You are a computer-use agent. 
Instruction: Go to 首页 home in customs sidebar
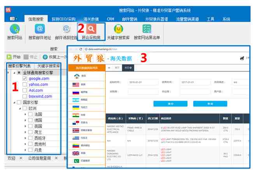[87, 76]
